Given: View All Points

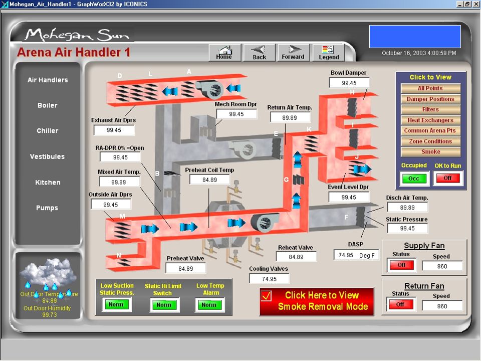Looking at the screenshot, I should [430, 88].
